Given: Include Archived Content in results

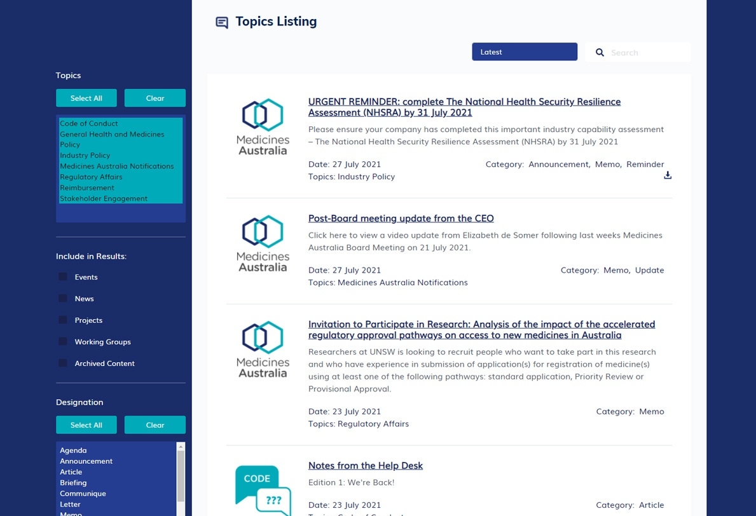Looking at the screenshot, I should coord(63,363).
